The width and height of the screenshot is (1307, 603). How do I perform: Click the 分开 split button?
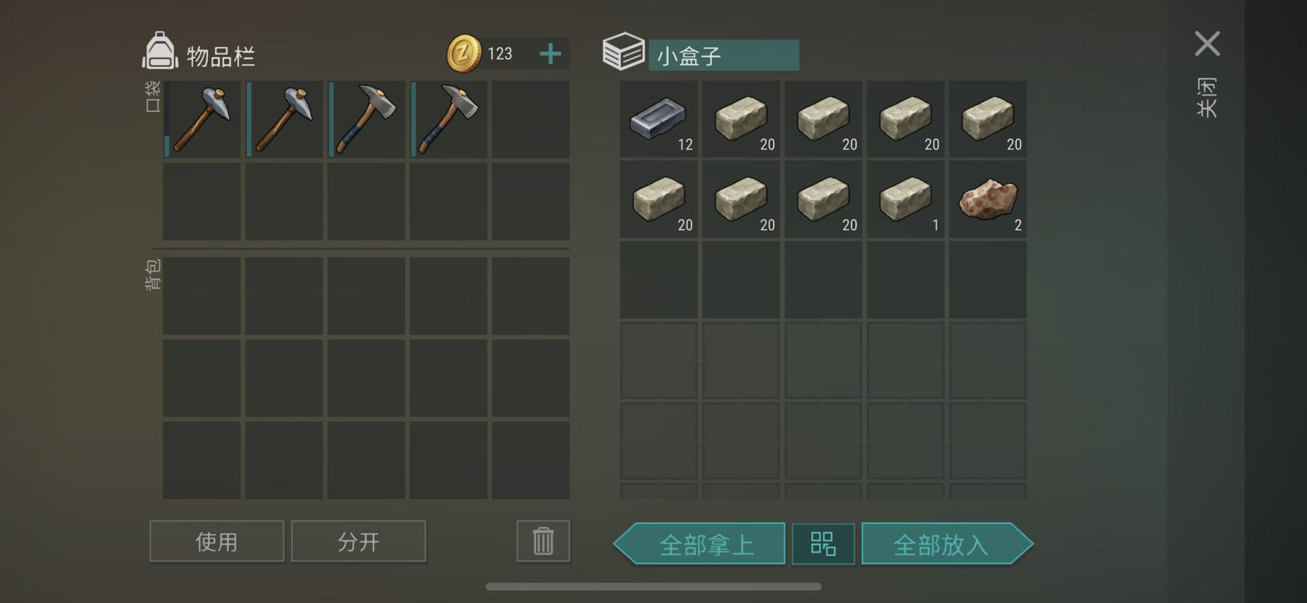point(358,541)
